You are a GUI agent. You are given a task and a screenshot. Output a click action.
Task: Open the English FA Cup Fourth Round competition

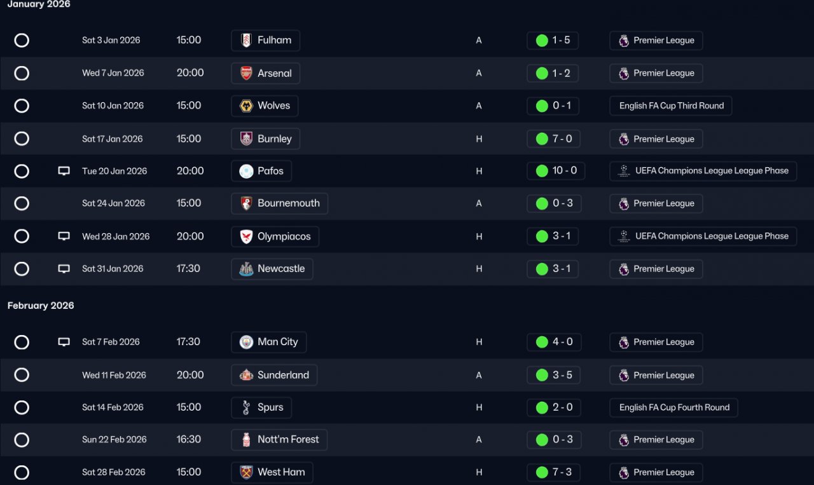click(x=673, y=407)
